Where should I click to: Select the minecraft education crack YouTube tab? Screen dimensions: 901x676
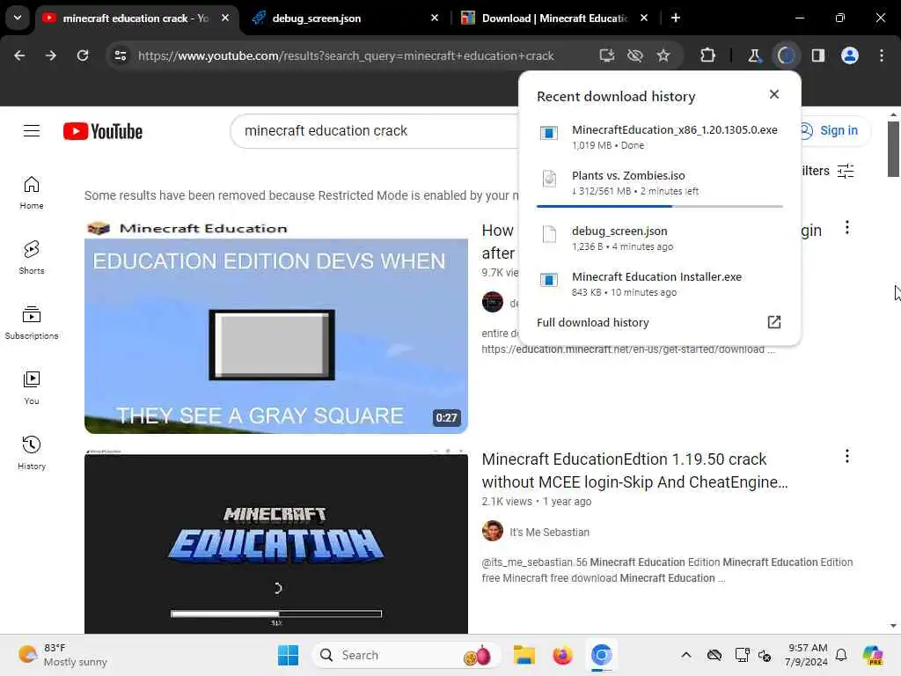(136, 18)
